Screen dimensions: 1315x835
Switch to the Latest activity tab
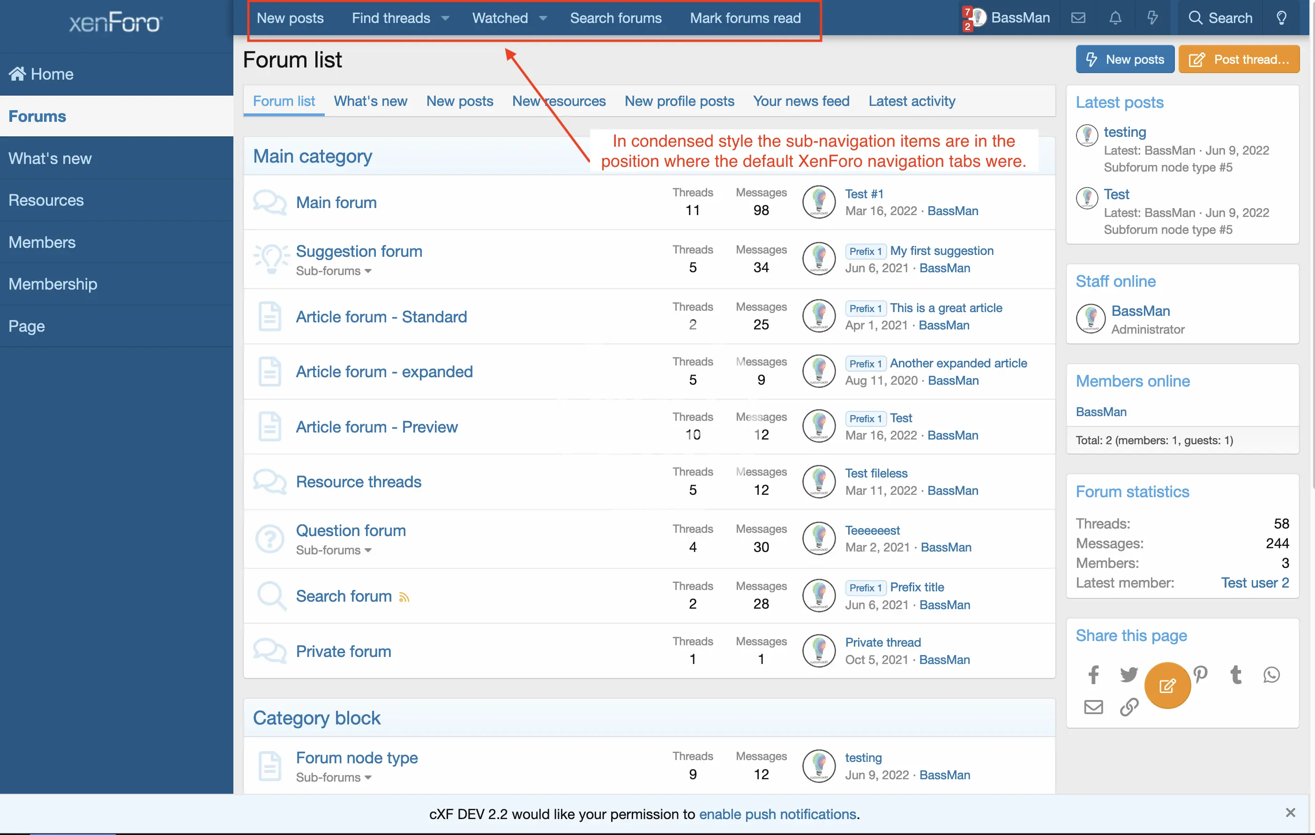point(912,101)
